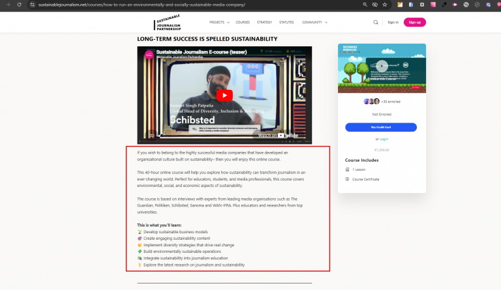Screen dimensions: 501x290
Task: Open the PROJECTS menu
Action: pos(217,22)
